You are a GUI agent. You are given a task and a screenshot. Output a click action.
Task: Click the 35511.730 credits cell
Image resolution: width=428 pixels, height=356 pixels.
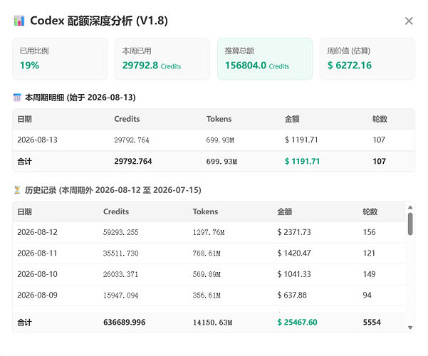pyautogui.click(x=120, y=253)
